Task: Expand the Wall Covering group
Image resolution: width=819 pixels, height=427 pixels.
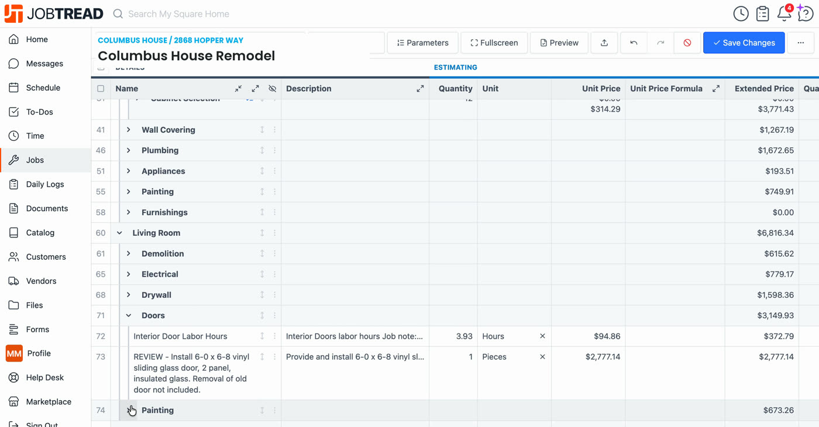Action: click(x=129, y=130)
